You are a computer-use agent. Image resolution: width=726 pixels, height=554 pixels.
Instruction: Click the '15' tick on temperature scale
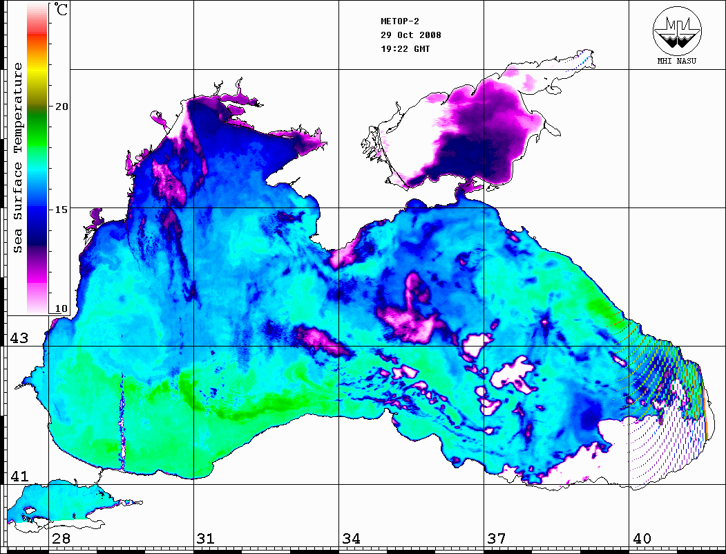61,210
